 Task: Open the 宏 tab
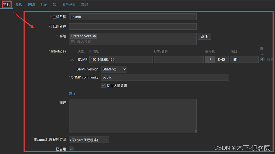[x=54, y=5]
